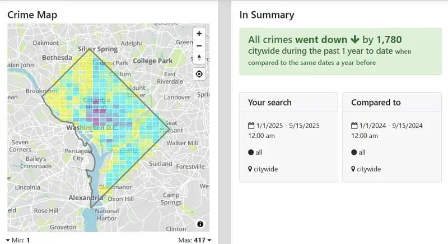This screenshot has width=448, height=244.
Task: Click location pin icon under Compared to
Action: point(354,169)
